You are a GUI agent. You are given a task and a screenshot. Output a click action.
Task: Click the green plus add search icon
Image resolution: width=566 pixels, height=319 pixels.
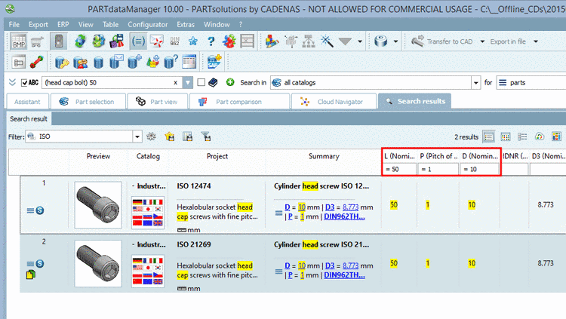click(x=230, y=82)
